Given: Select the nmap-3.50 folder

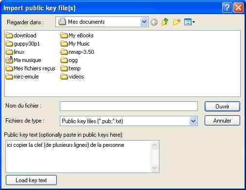Looking at the screenshot, I should click(77, 52).
